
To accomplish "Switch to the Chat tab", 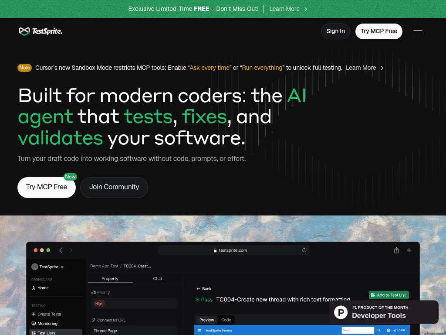I will (x=157, y=279).
